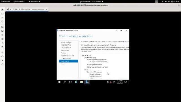
Task: Click the battery 68% indicator
Action: point(174,1)
